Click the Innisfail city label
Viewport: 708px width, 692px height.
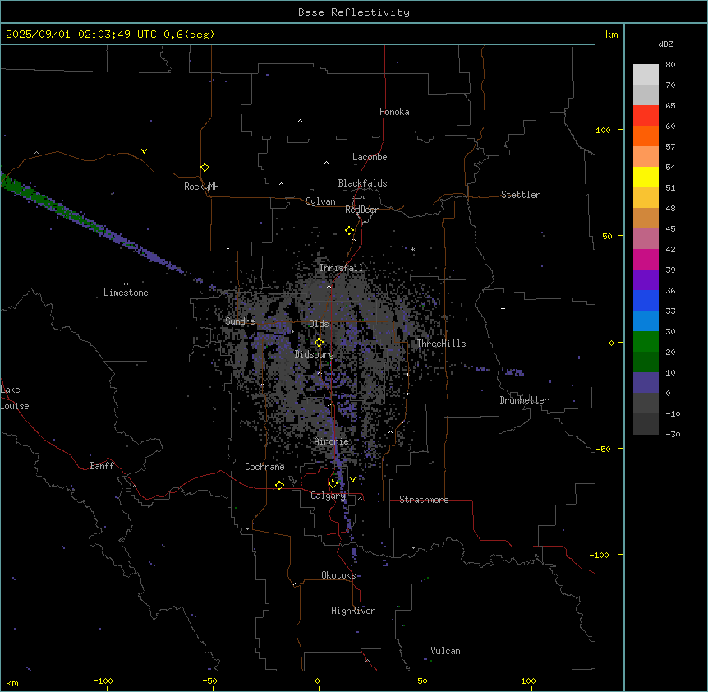(341, 268)
